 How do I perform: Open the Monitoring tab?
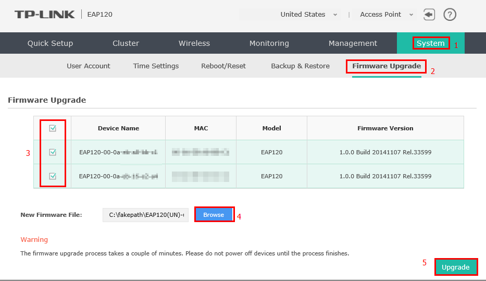pyautogui.click(x=269, y=43)
